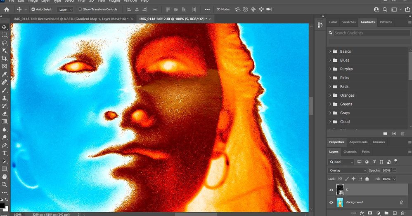Select the Gradient tool
Viewport: 412px width, 216px height.
point(4,121)
